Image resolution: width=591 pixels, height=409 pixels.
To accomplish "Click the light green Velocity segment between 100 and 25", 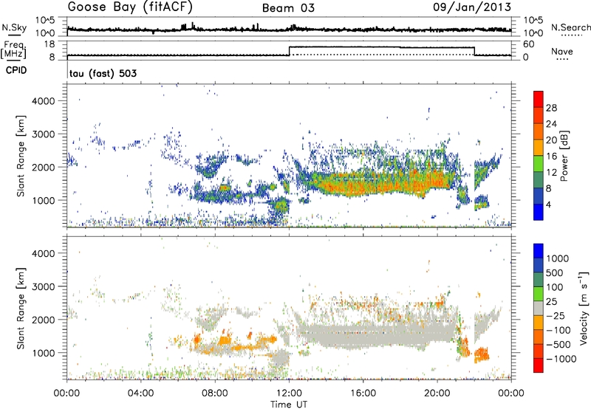I will tap(539, 294).
